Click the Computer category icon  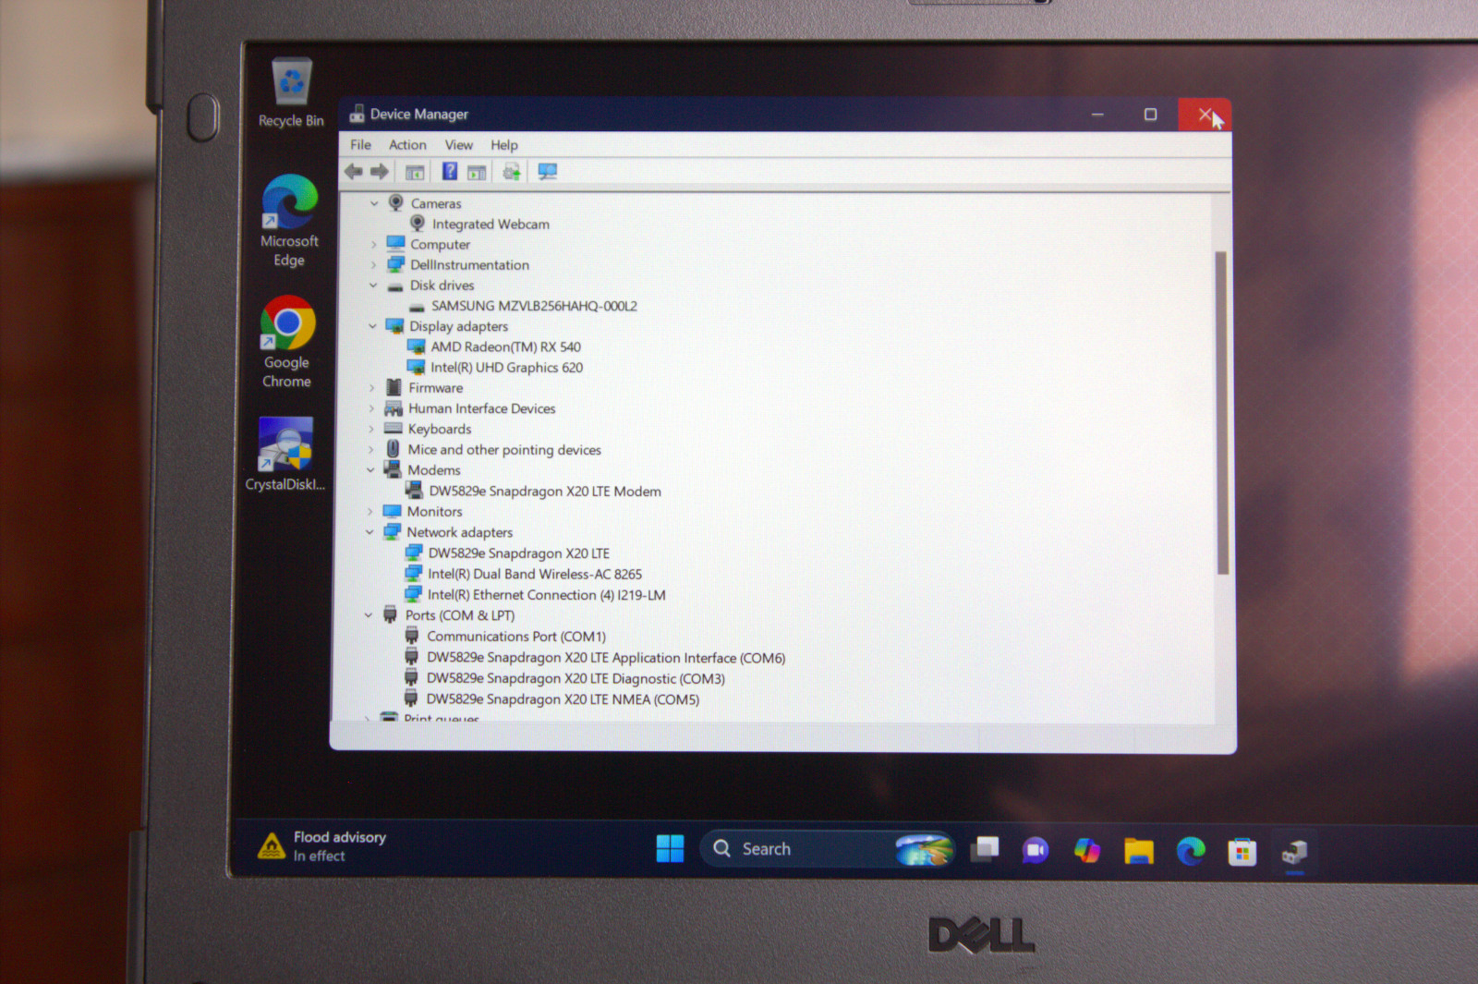click(396, 244)
